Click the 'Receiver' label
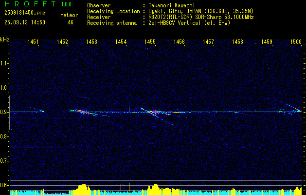The height and width of the screenshot is (195, 306). click(x=99, y=17)
